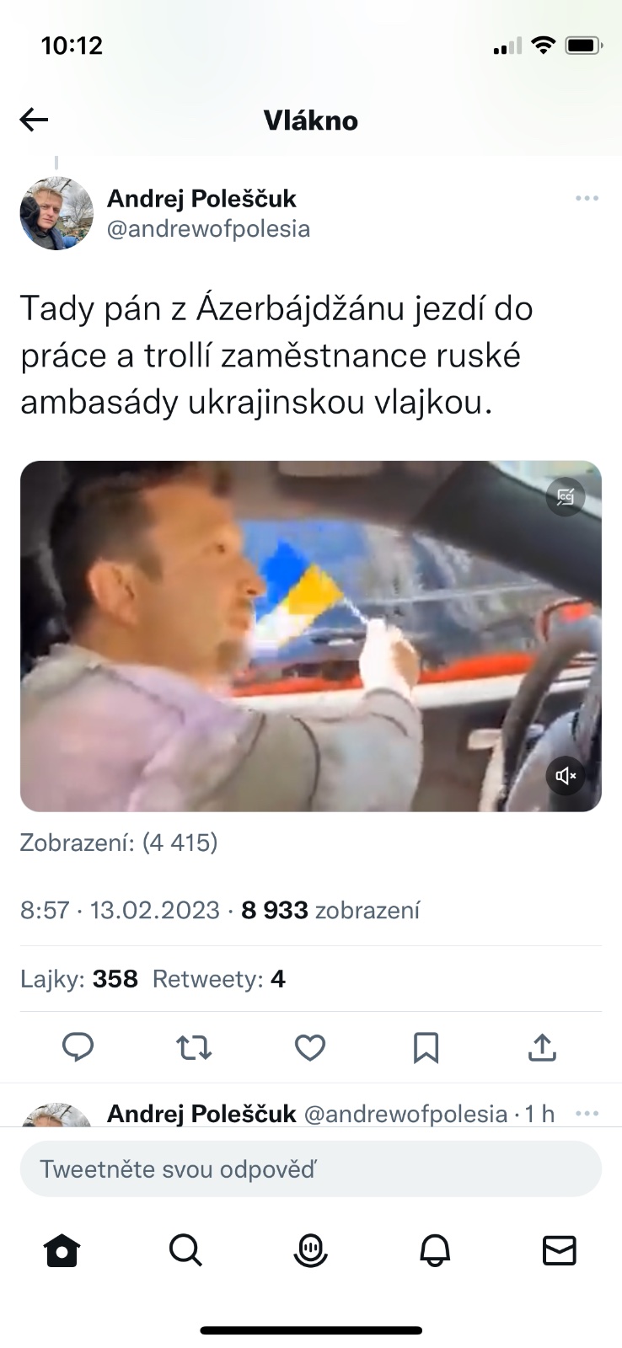
Task: Open the more options on the reply tweet
Action: 587,1113
